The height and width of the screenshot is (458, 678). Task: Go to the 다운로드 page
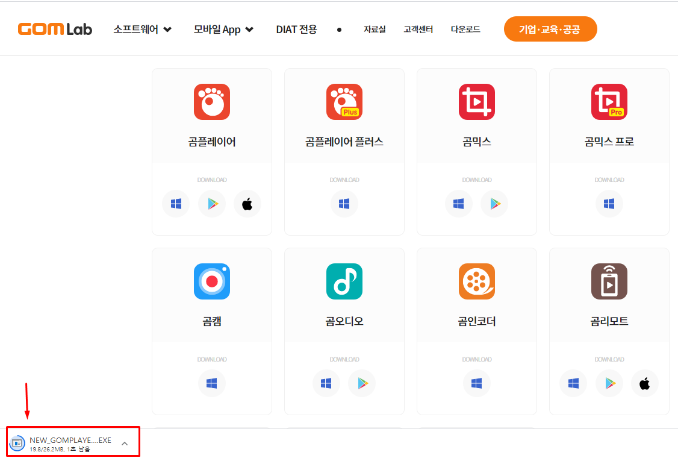tap(465, 30)
